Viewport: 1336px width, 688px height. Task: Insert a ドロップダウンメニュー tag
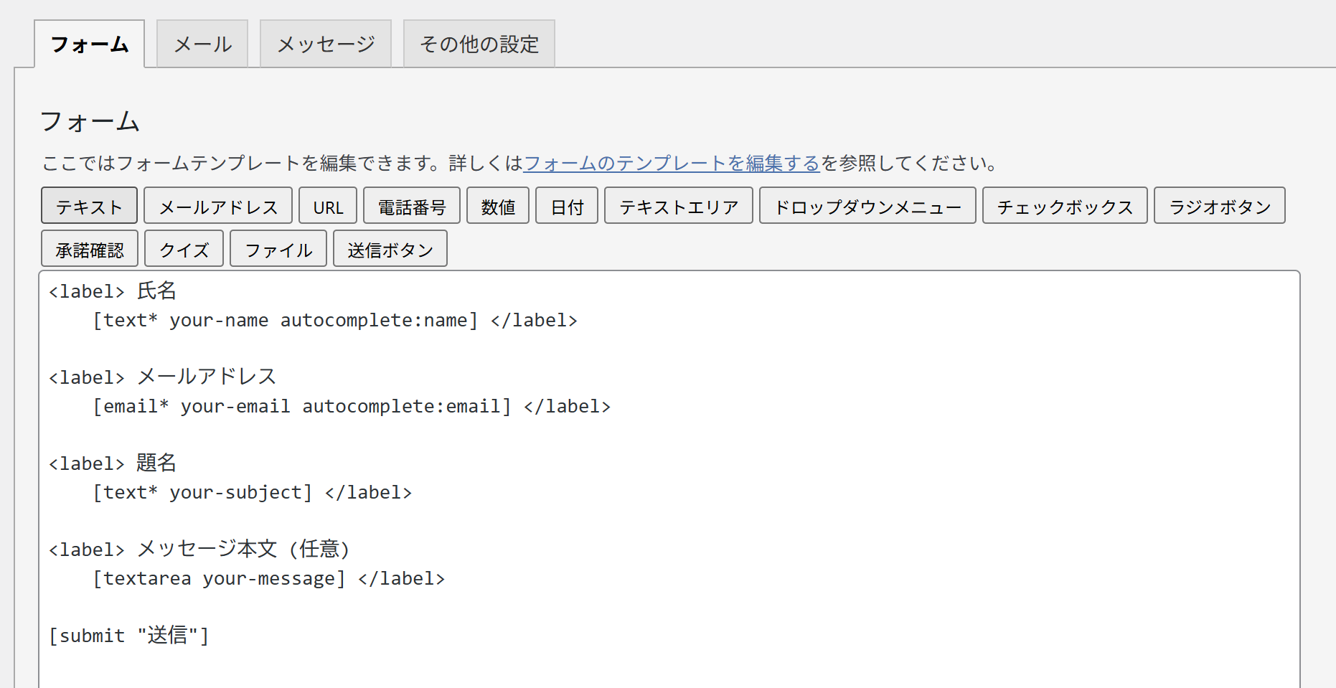click(867, 207)
